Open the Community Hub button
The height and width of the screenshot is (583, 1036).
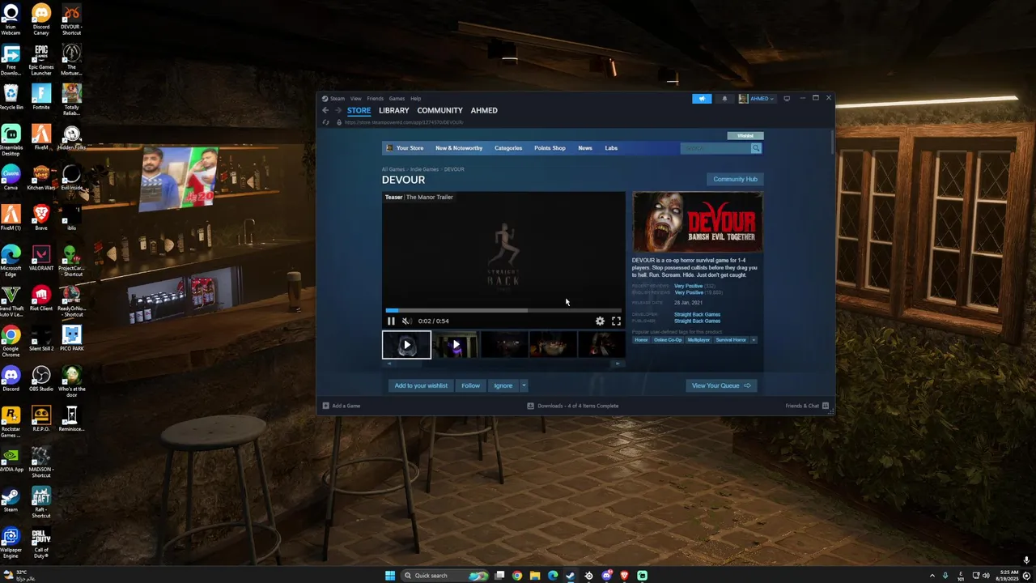pos(735,179)
